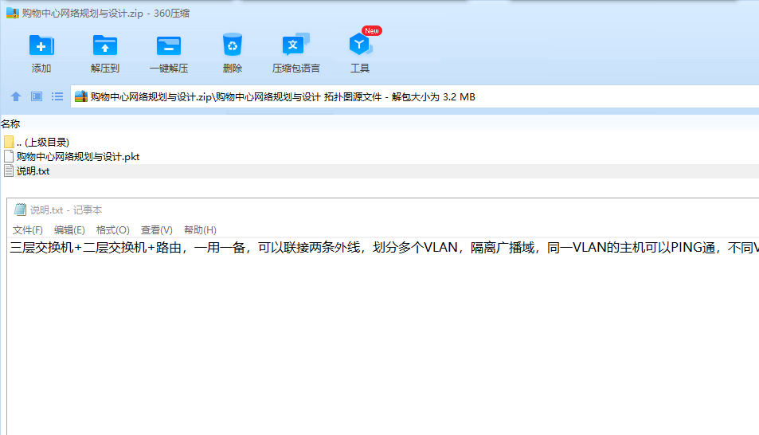Image resolution: width=759 pixels, height=435 pixels.
Task: Click the archive path address field
Action: [415, 96]
